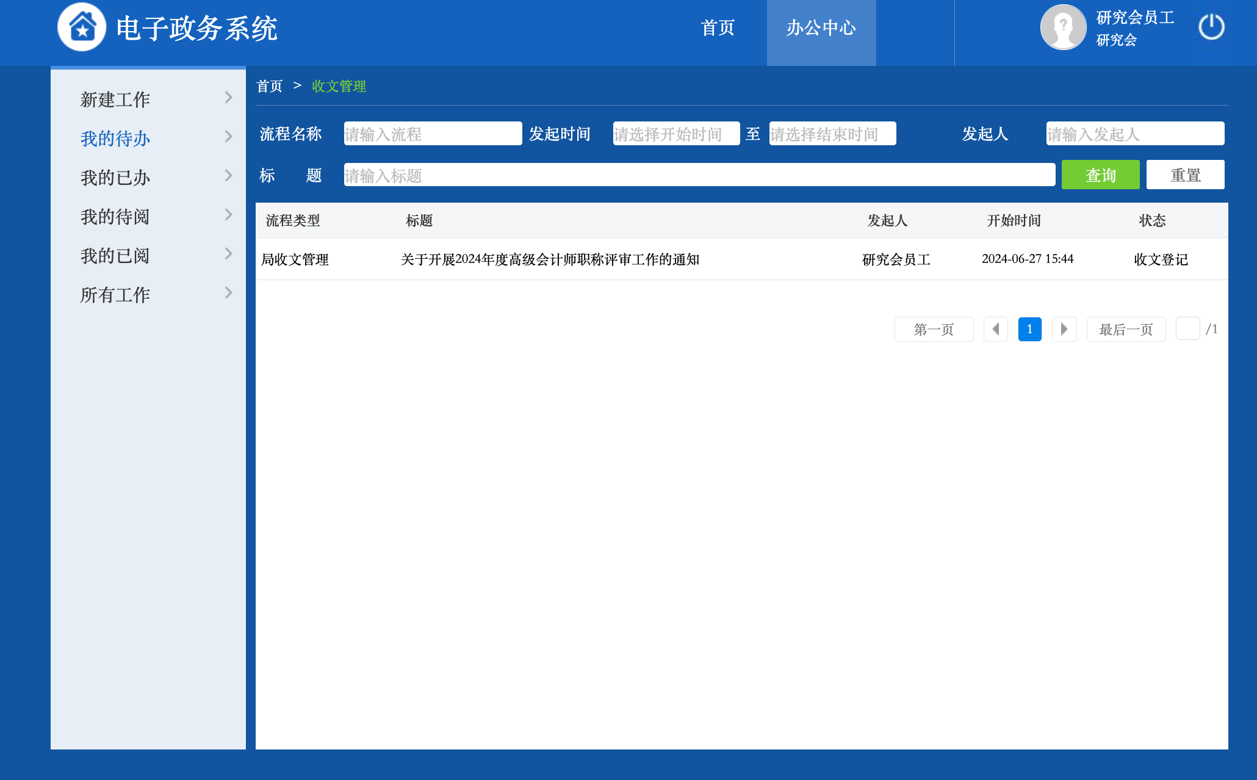Expand 新建工作 chevron arrow
Viewport: 1257px width, 780px height.
[228, 98]
